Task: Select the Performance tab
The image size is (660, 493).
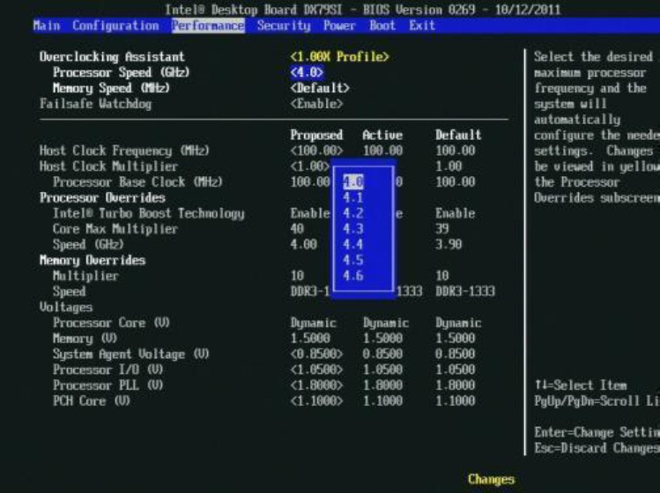Action: (x=208, y=26)
